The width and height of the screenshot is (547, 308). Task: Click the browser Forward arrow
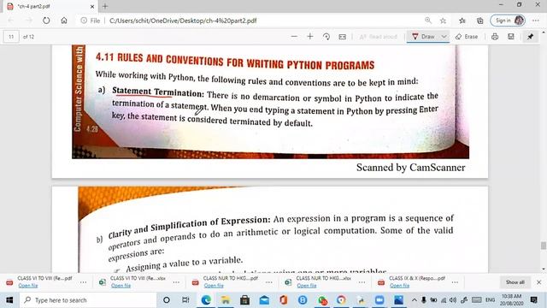point(28,21)
